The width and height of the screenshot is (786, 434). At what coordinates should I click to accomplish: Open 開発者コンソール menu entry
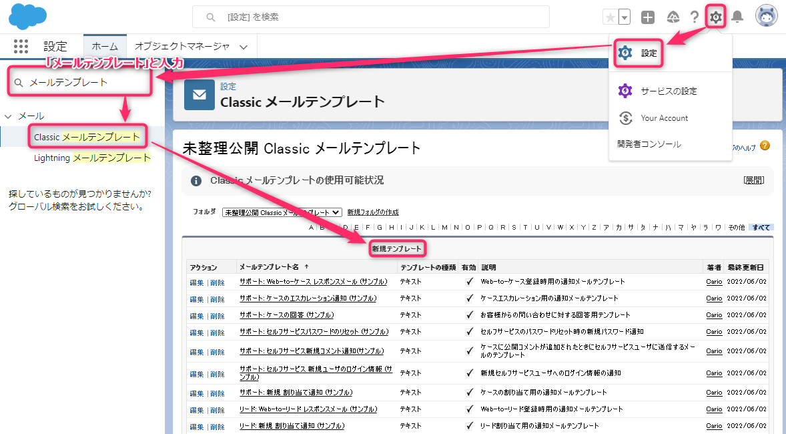coord(649,144)
